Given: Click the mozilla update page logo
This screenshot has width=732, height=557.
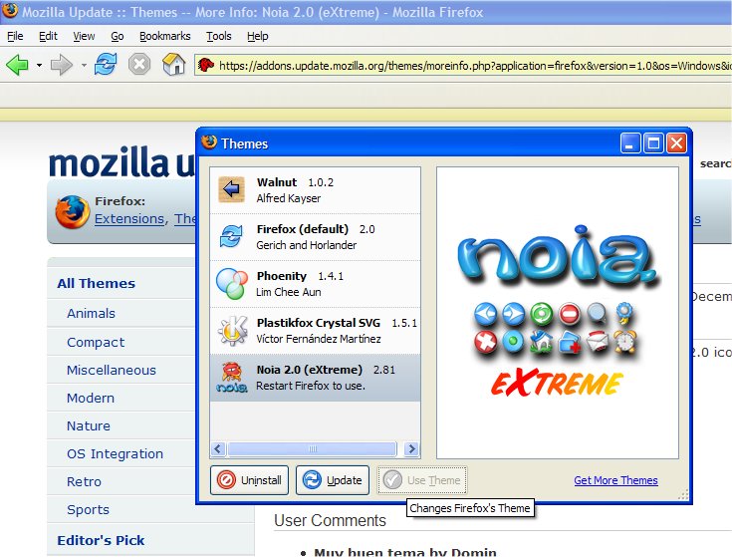Looking at the screenshot, I should [122, 161].
